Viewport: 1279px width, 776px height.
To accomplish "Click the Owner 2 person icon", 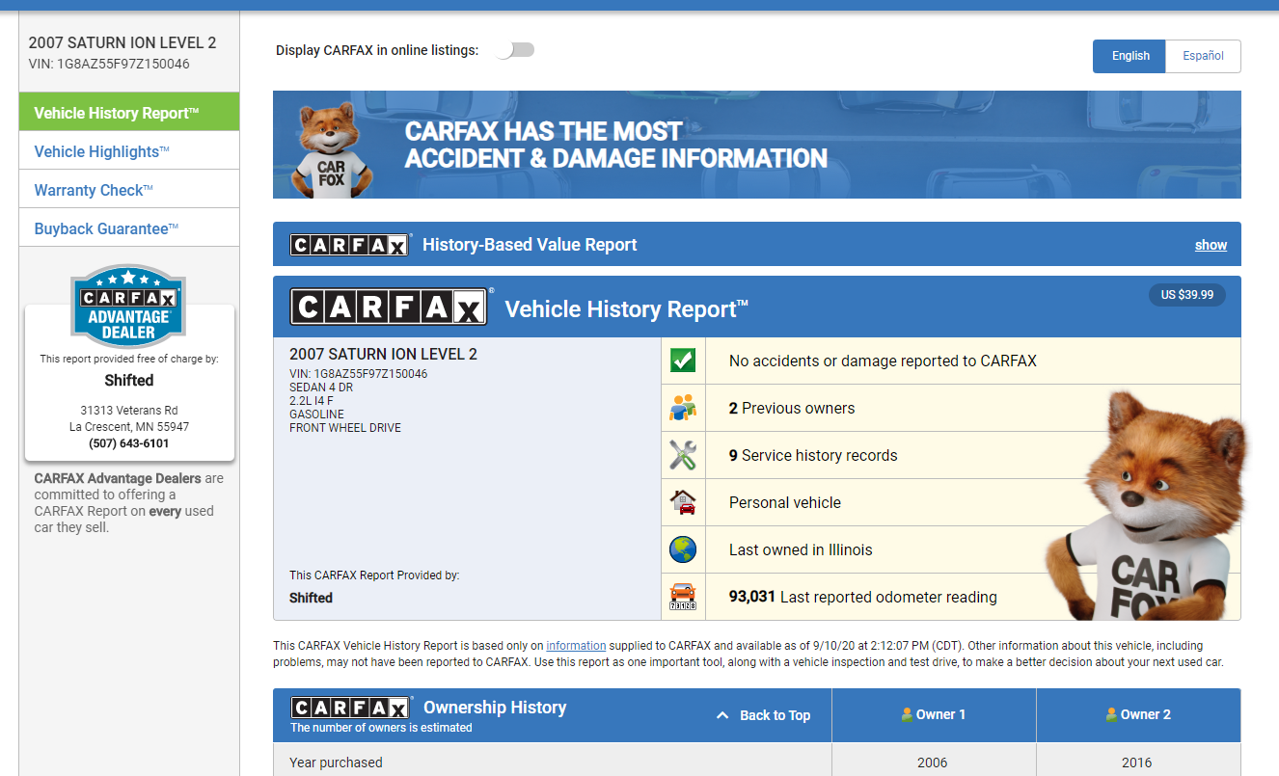I will (1111, 714).
